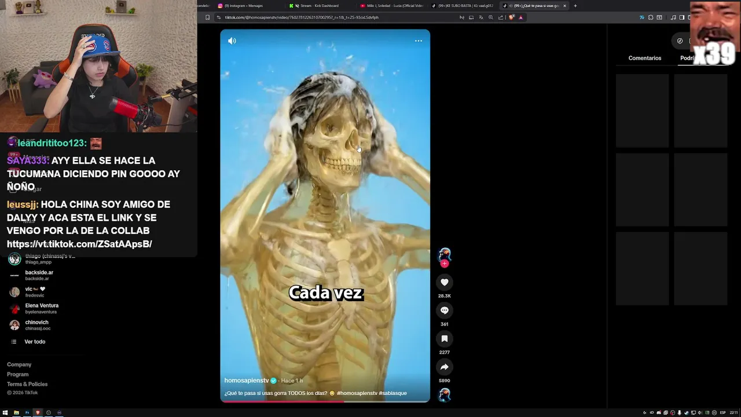The height and width of the screenshot is (417, 741).
Task: Open the creator avatar above the like button
Action: pos(445,254)
